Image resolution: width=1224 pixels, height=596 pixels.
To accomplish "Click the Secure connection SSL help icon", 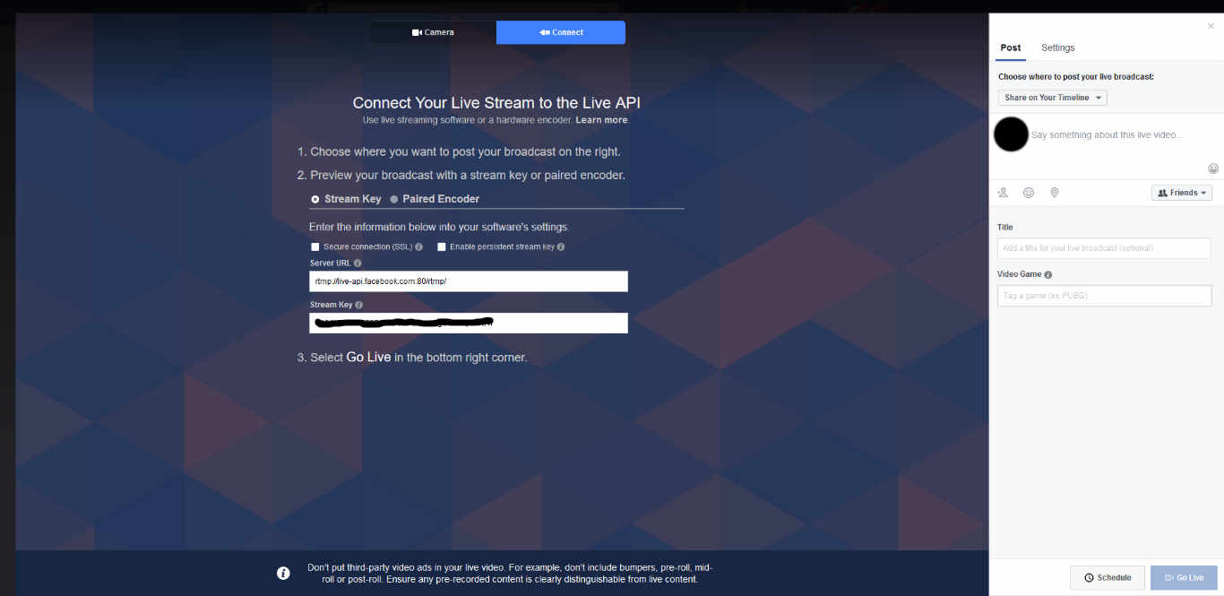I will tap(418, 246).
